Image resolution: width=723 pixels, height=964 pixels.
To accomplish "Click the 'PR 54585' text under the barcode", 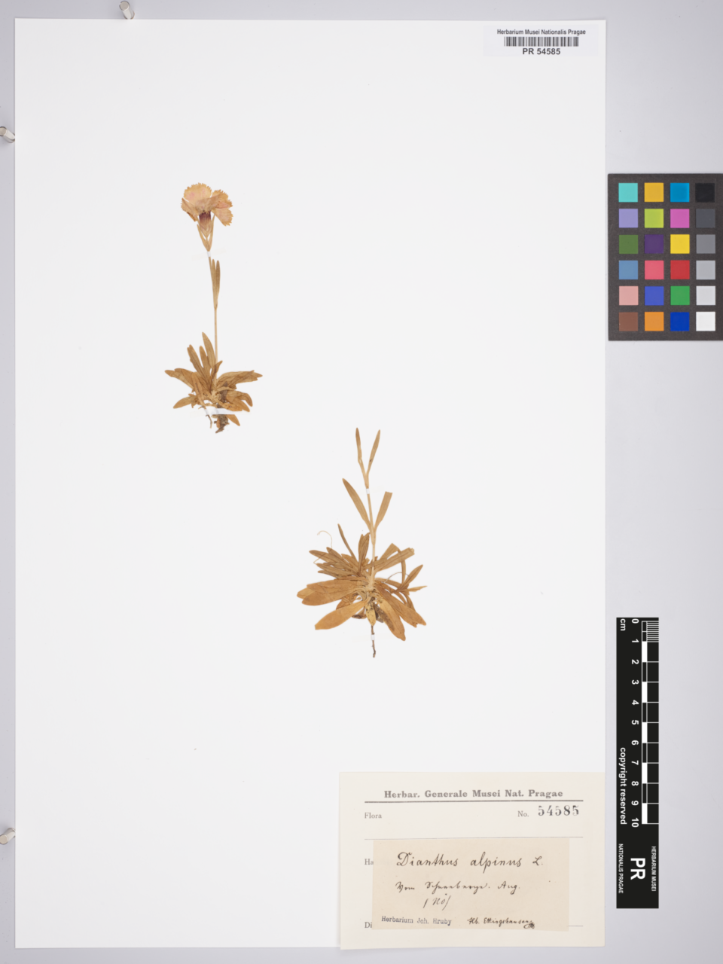I will [541, 52].
